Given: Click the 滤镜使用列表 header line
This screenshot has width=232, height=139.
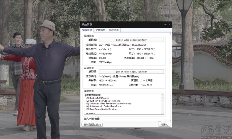Looking at the screenshot, I should click(93, 95).
